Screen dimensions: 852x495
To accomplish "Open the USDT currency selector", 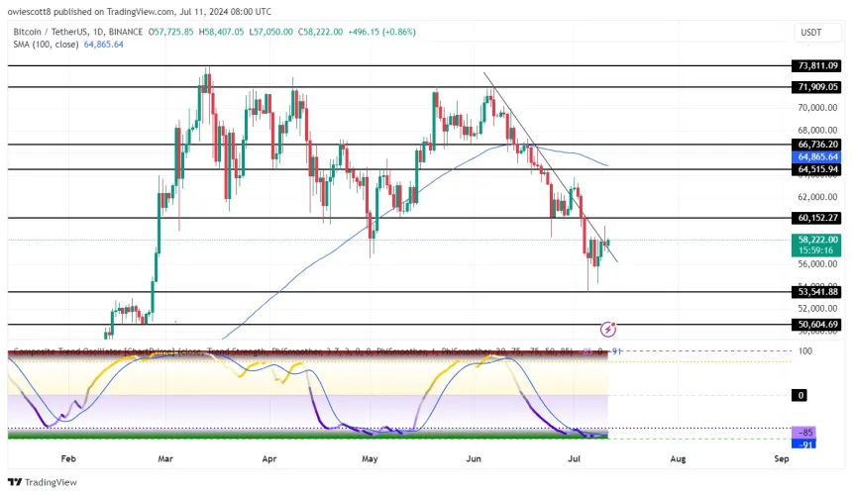I will (x=811, y=33).
